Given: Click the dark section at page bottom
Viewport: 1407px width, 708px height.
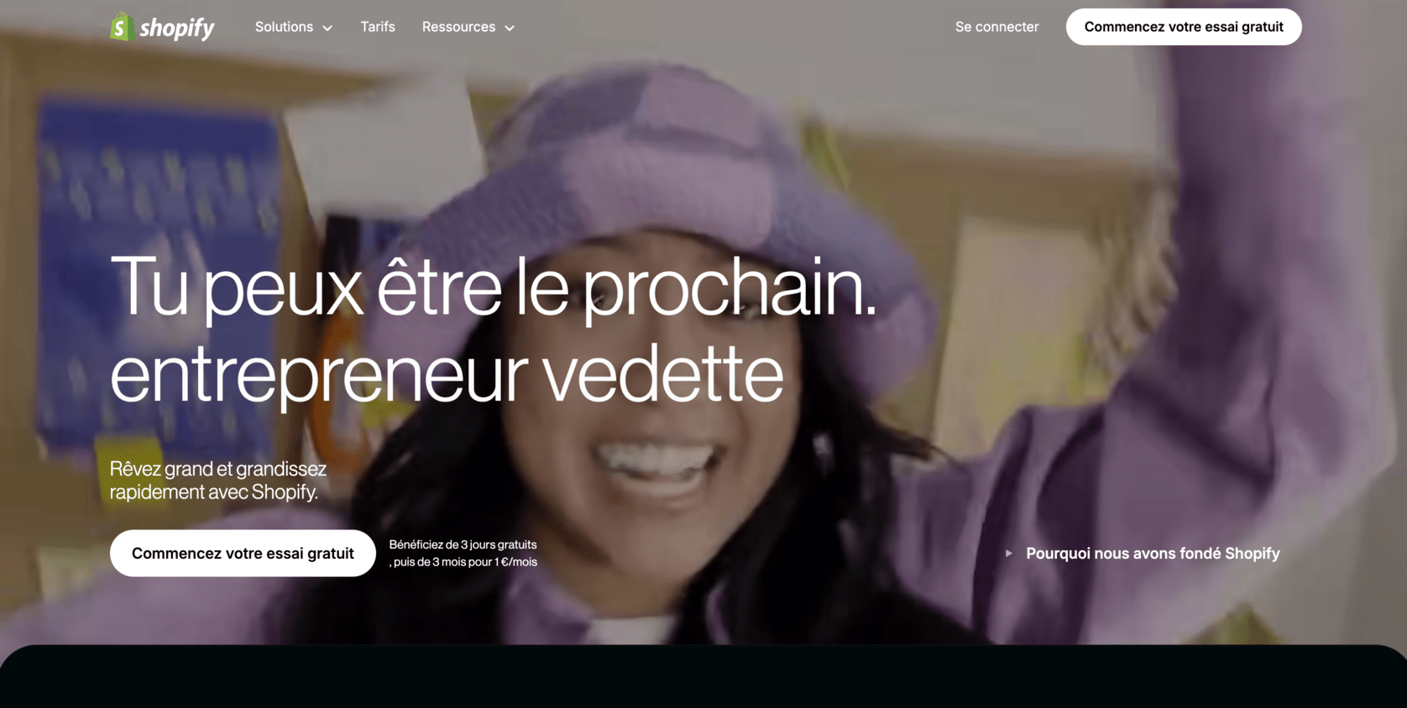Looking at the screenshot, I should [x=703, y=677].
